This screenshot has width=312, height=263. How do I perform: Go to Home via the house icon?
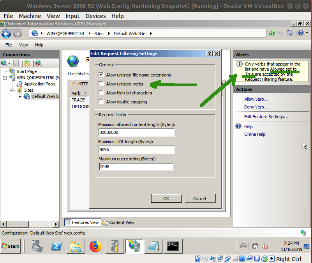[290, 33]
